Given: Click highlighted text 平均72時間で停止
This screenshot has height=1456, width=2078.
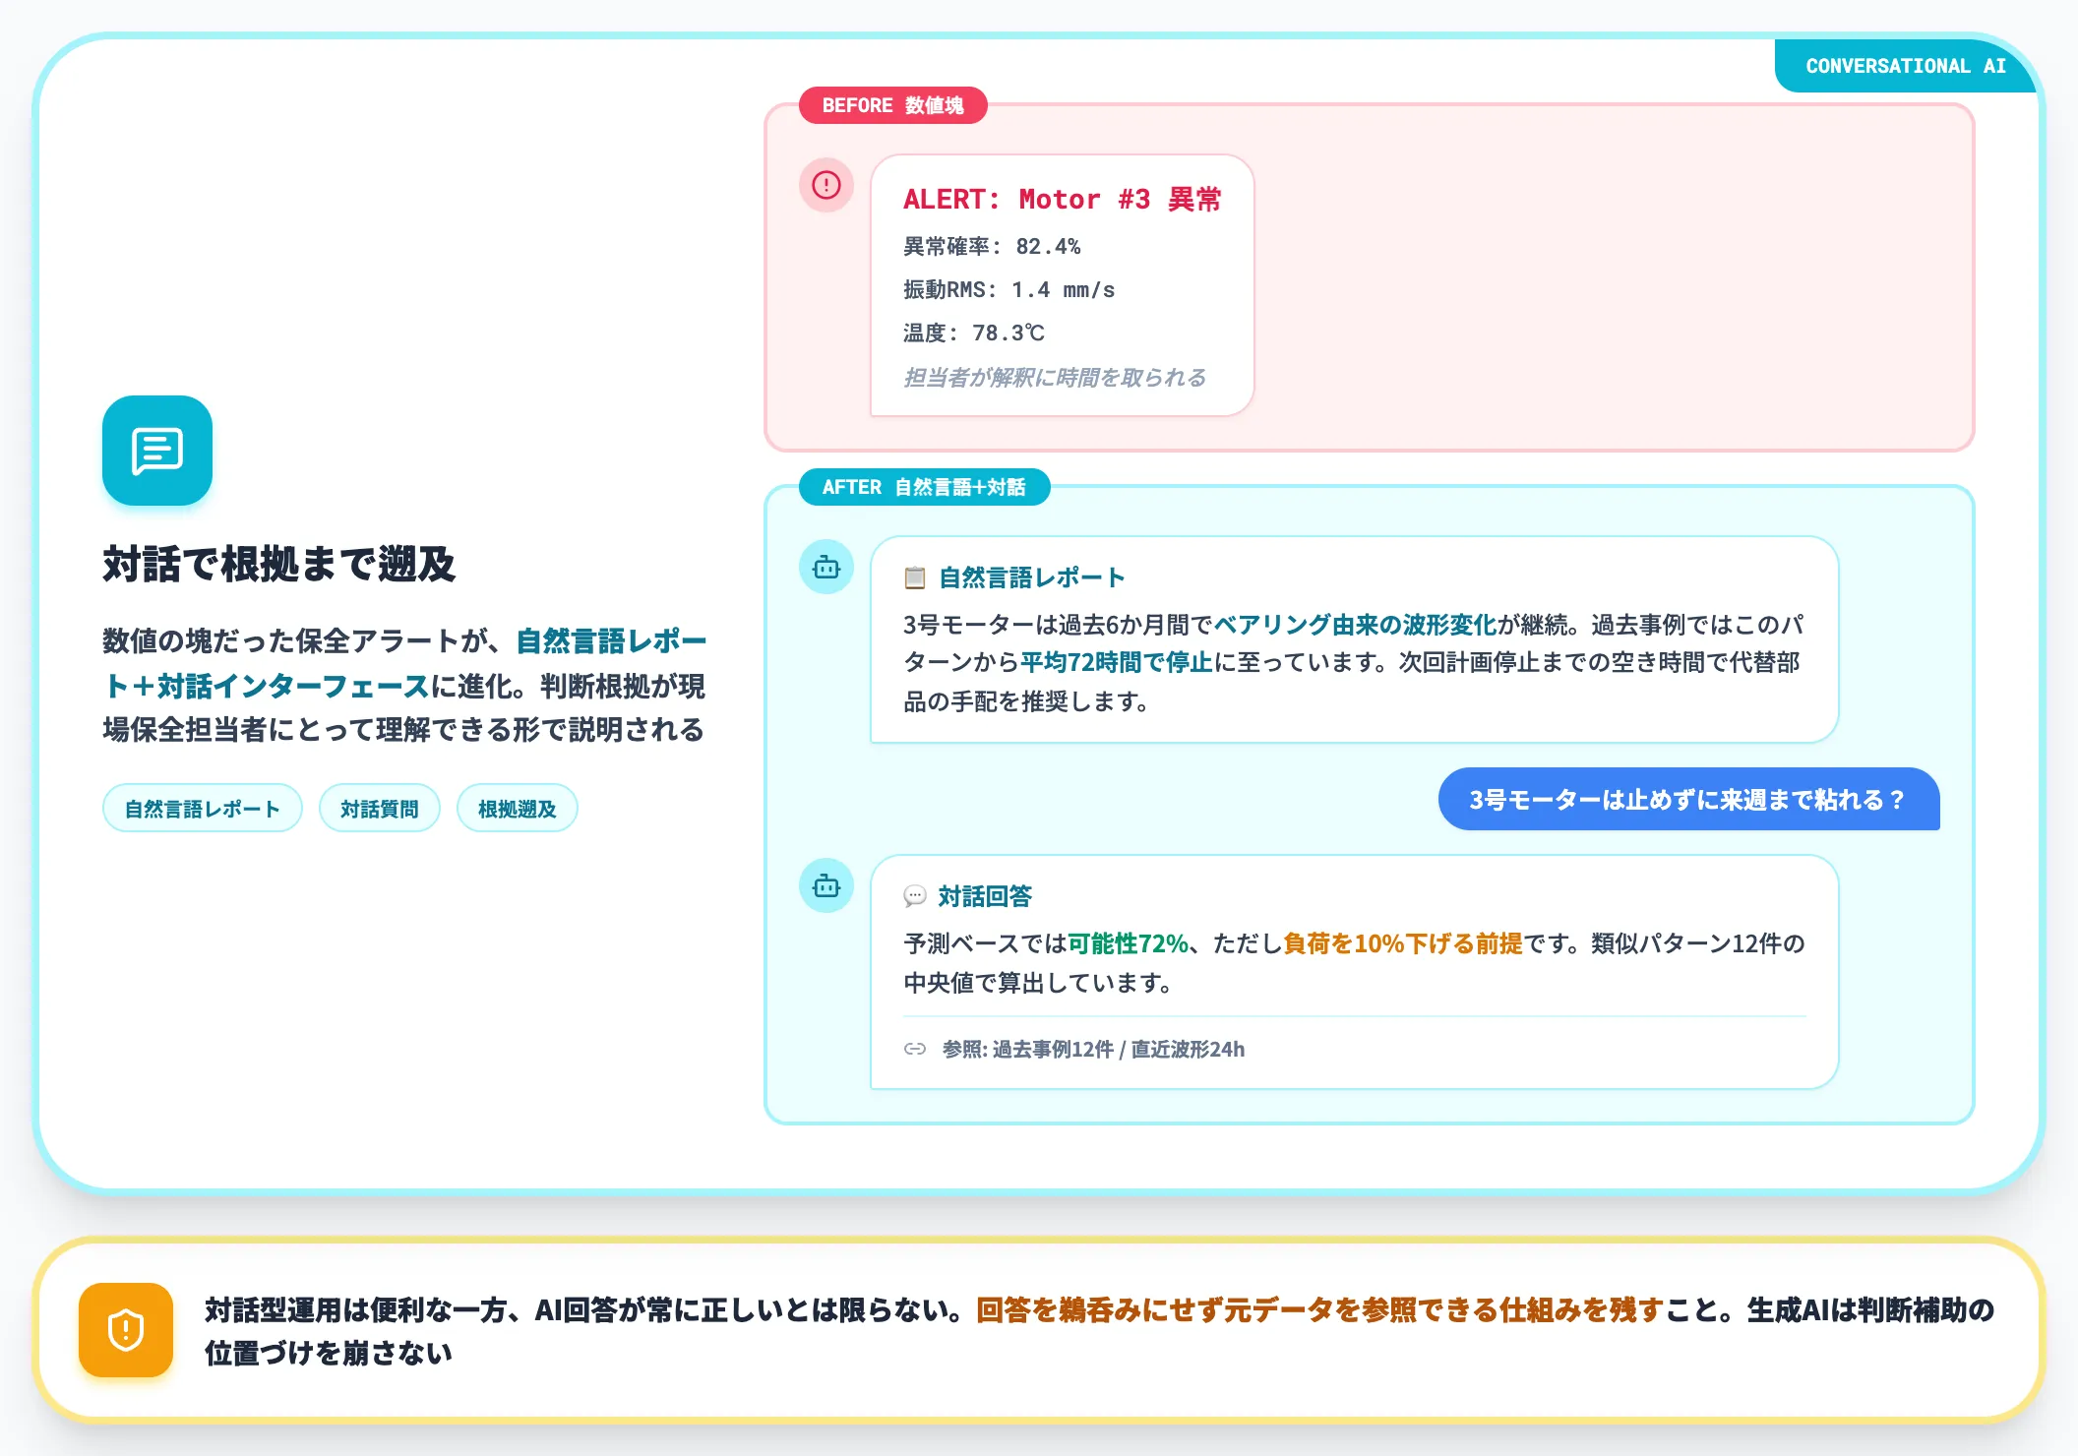Looking at the screenshot, I should pos(1117,662).
